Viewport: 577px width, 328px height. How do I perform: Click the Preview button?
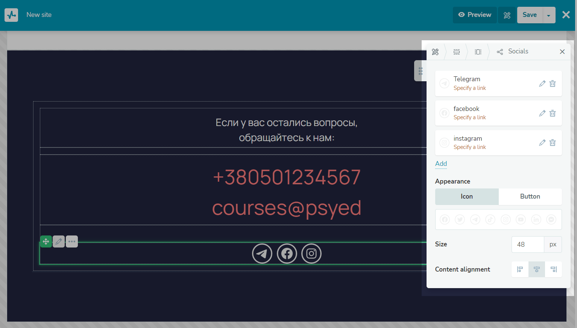[x=475, y=15]
